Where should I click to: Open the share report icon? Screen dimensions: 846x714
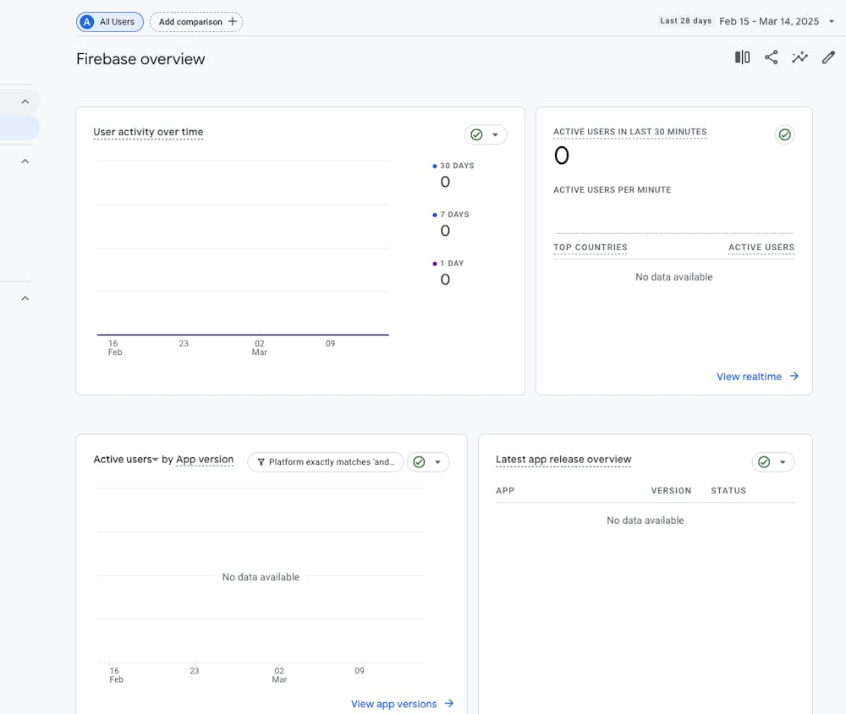pos(771,57)
